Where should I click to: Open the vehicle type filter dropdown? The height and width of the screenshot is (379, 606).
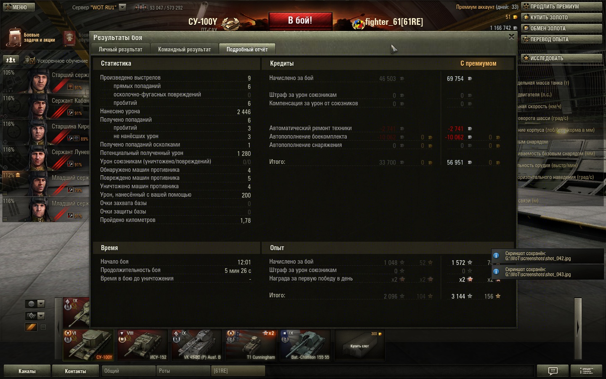click(x=36, y=315)
